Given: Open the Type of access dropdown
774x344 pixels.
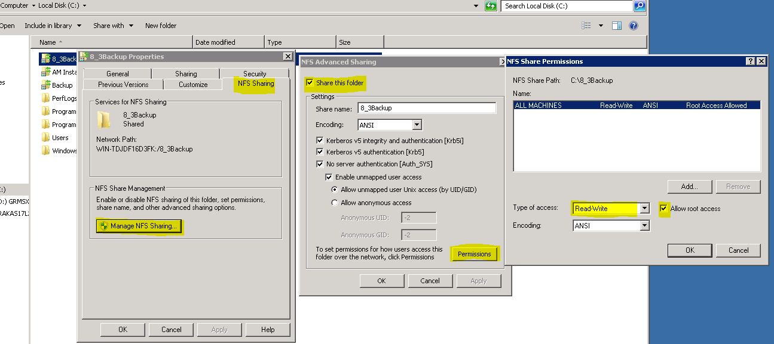Looking at the screenshot, I should tap(644, 208).
